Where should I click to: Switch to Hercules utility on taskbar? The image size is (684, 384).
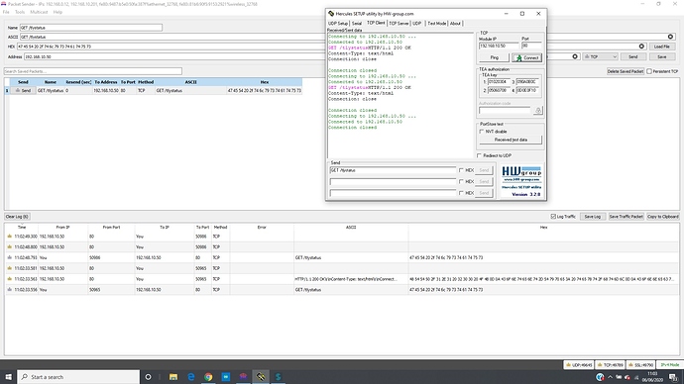261,377
